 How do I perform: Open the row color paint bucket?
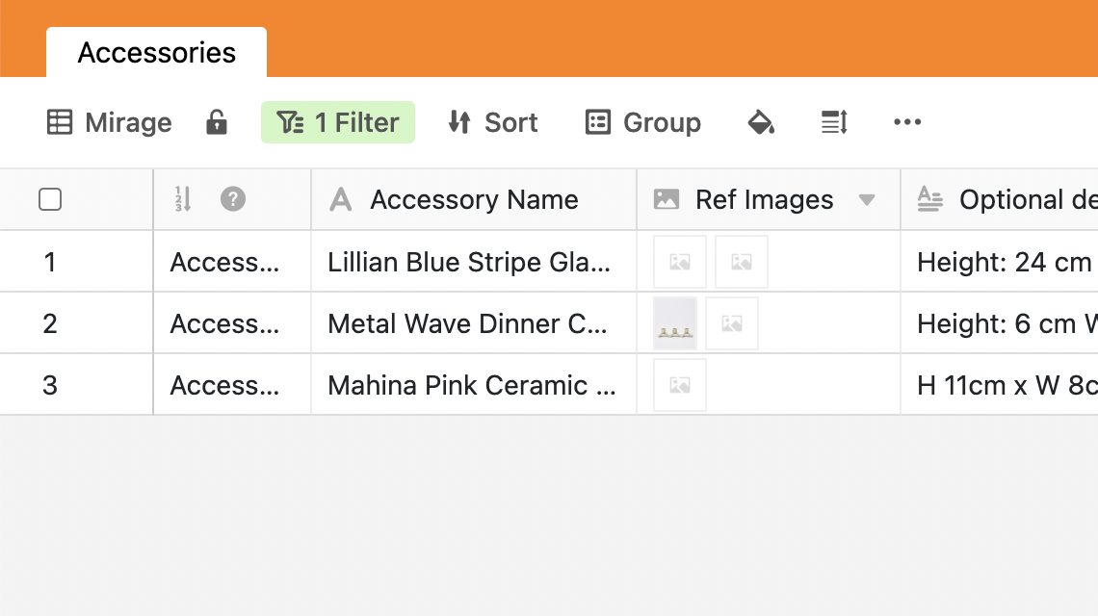761,122
